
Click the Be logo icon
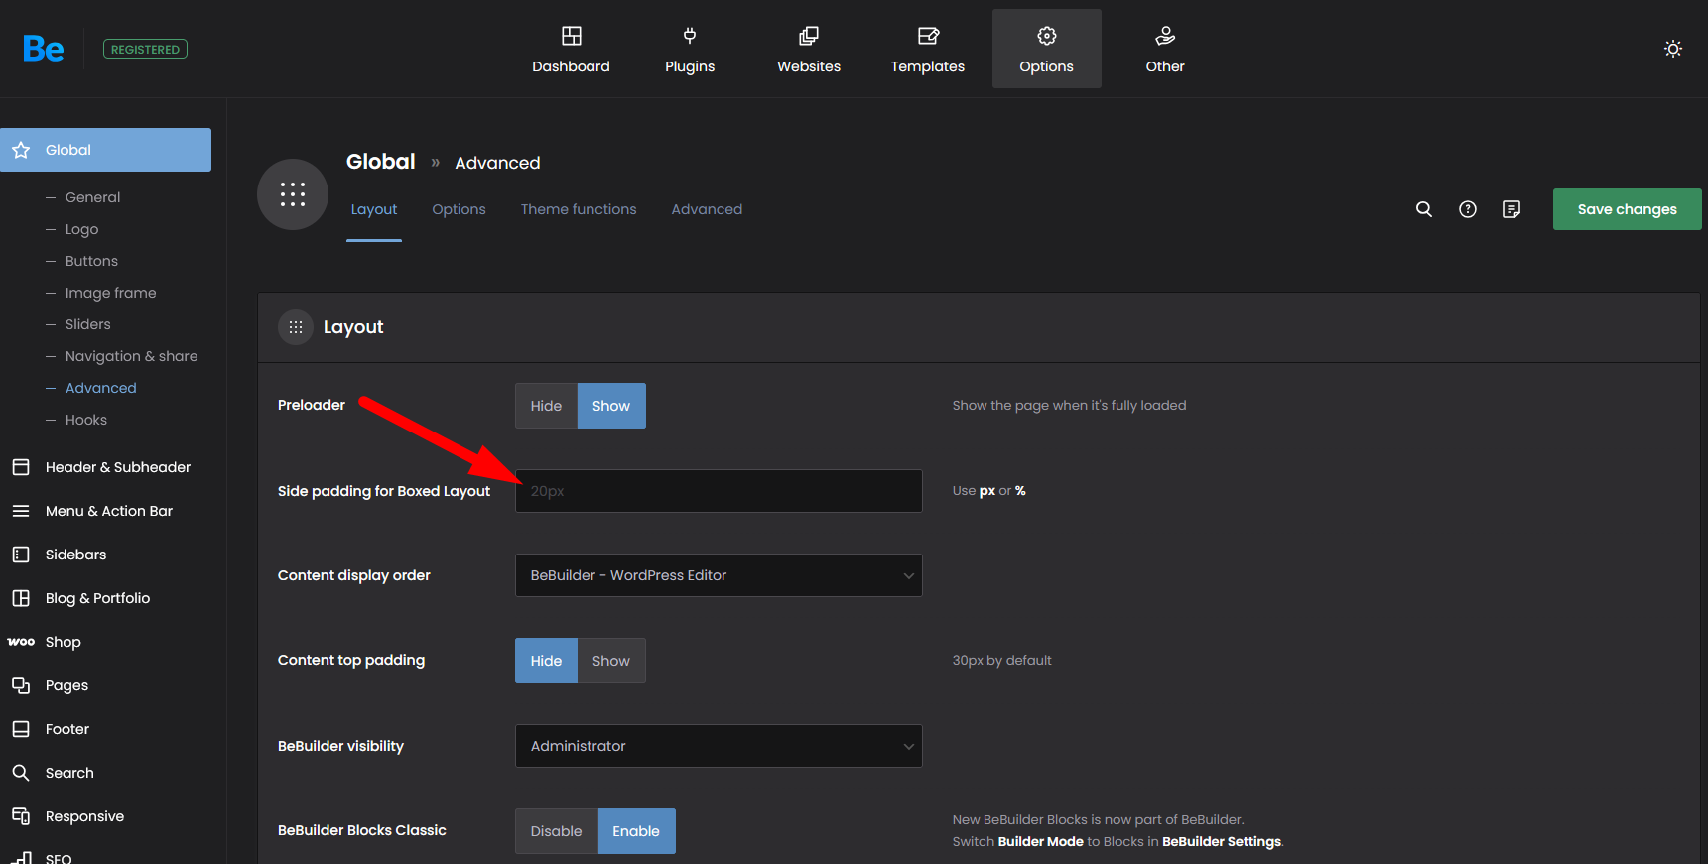(x=44, y=49)
